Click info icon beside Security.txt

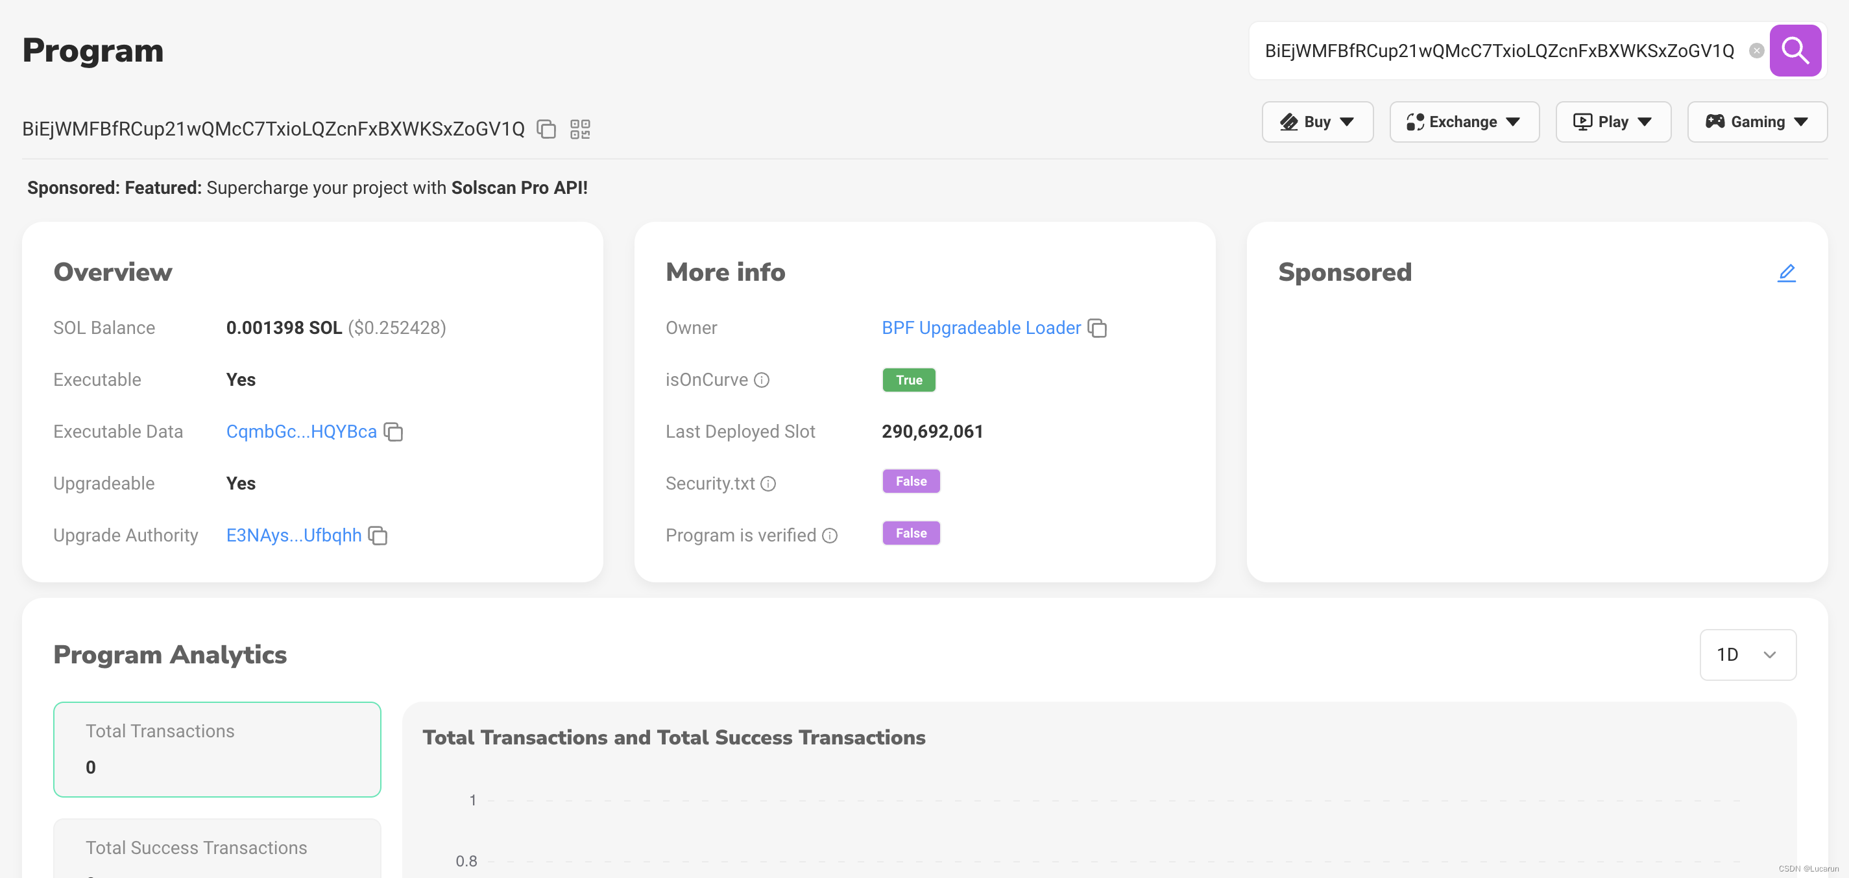coord(768,484)
